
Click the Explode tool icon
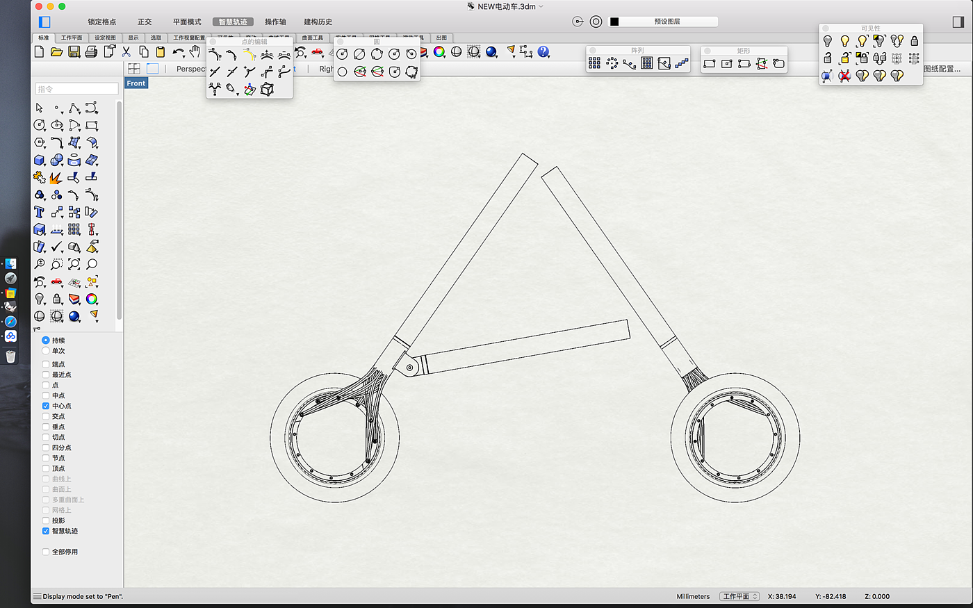point(56,178)
